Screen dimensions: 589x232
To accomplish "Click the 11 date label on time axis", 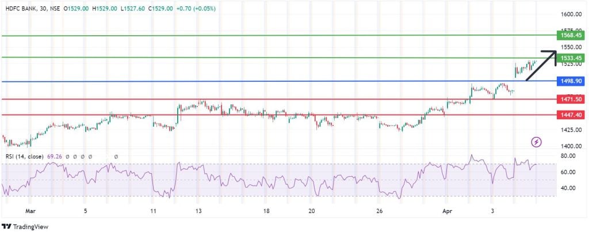I will tap(153, 211).
